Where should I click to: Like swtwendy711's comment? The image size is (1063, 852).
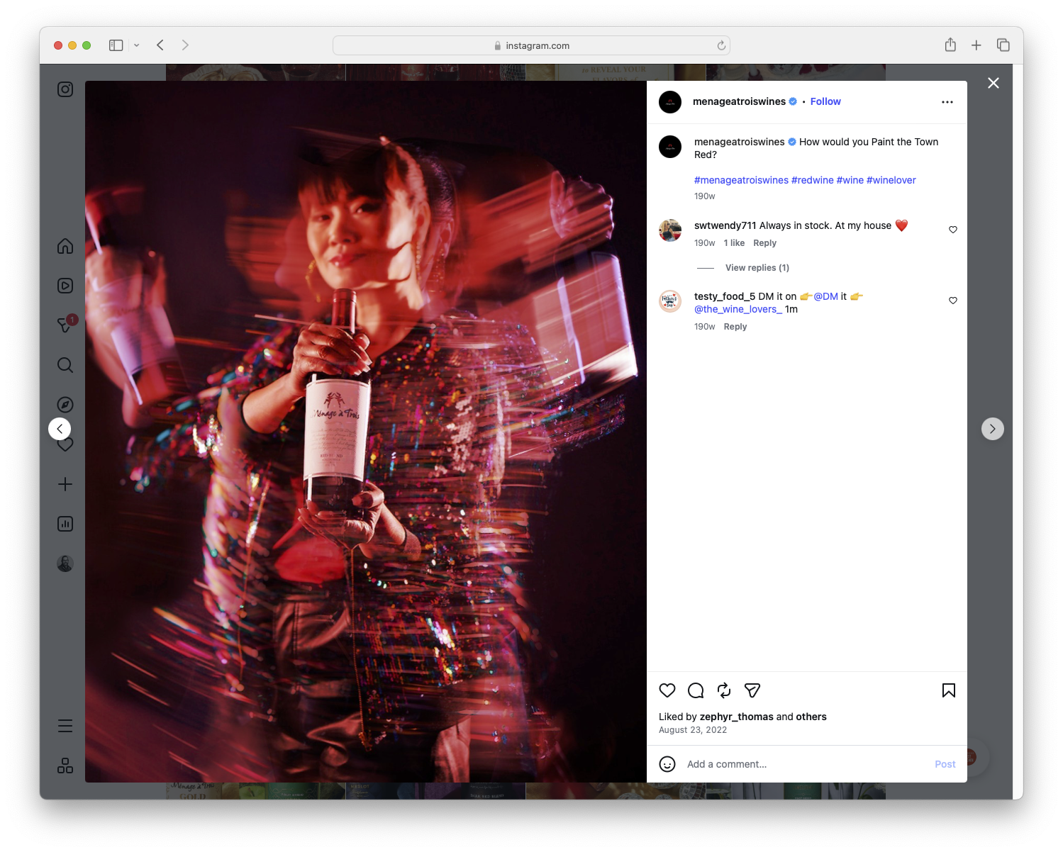click(952, 230)
